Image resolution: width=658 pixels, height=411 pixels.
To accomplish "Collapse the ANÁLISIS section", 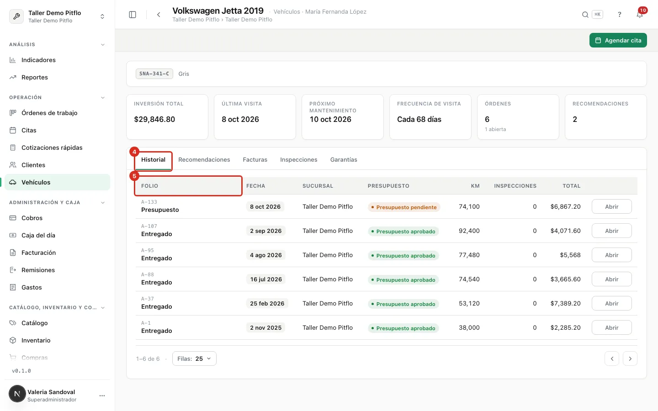I will (x=103, y=45).
